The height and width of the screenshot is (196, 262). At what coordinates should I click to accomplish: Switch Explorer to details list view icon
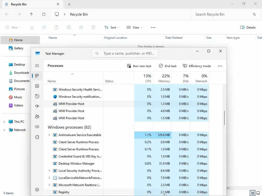(x=253, y=193)
